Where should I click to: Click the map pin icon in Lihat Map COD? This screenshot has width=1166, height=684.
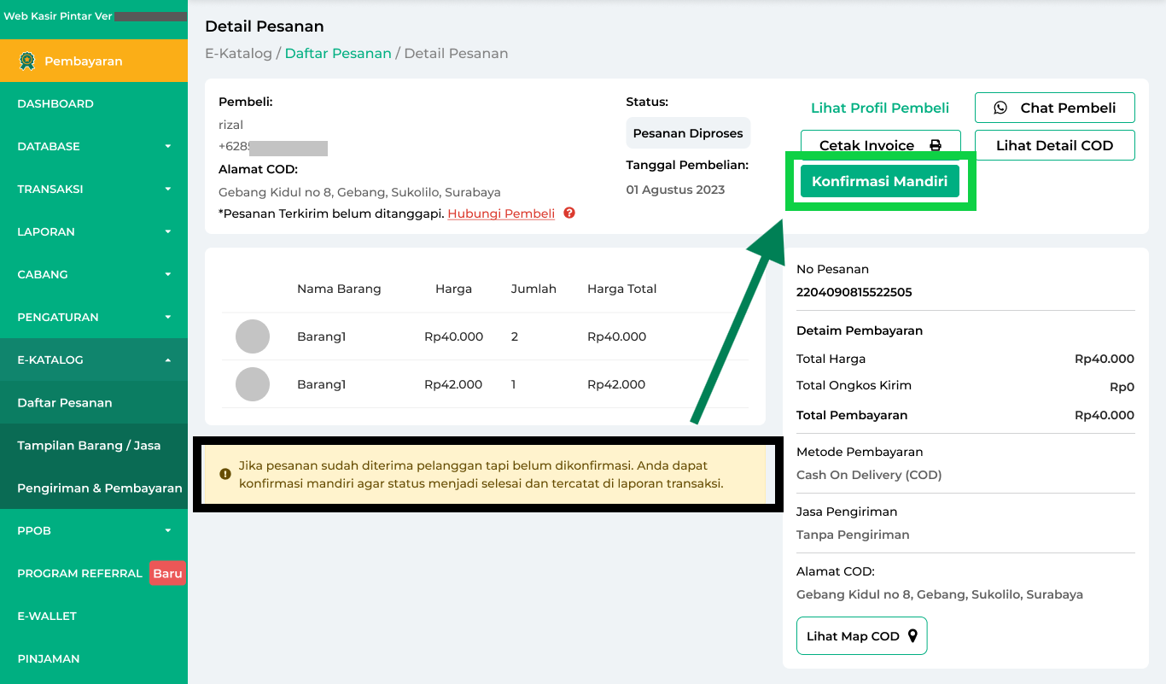(912, 636)
